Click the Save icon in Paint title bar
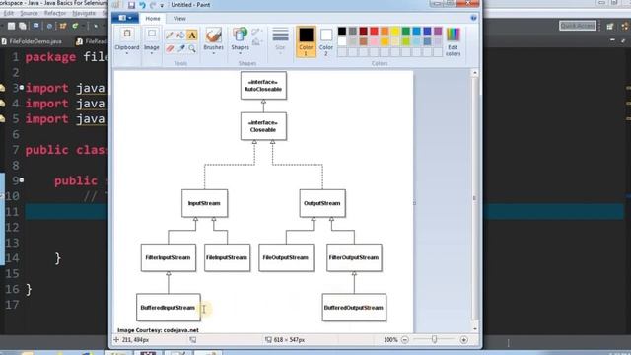Screen dimensions: 631x355 click(131, 5)
